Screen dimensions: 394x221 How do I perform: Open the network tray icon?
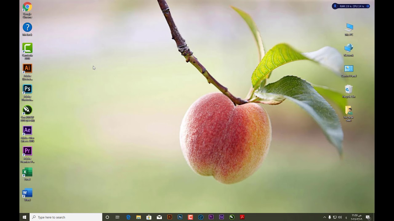pyautogui.click(x=335, y=217)
